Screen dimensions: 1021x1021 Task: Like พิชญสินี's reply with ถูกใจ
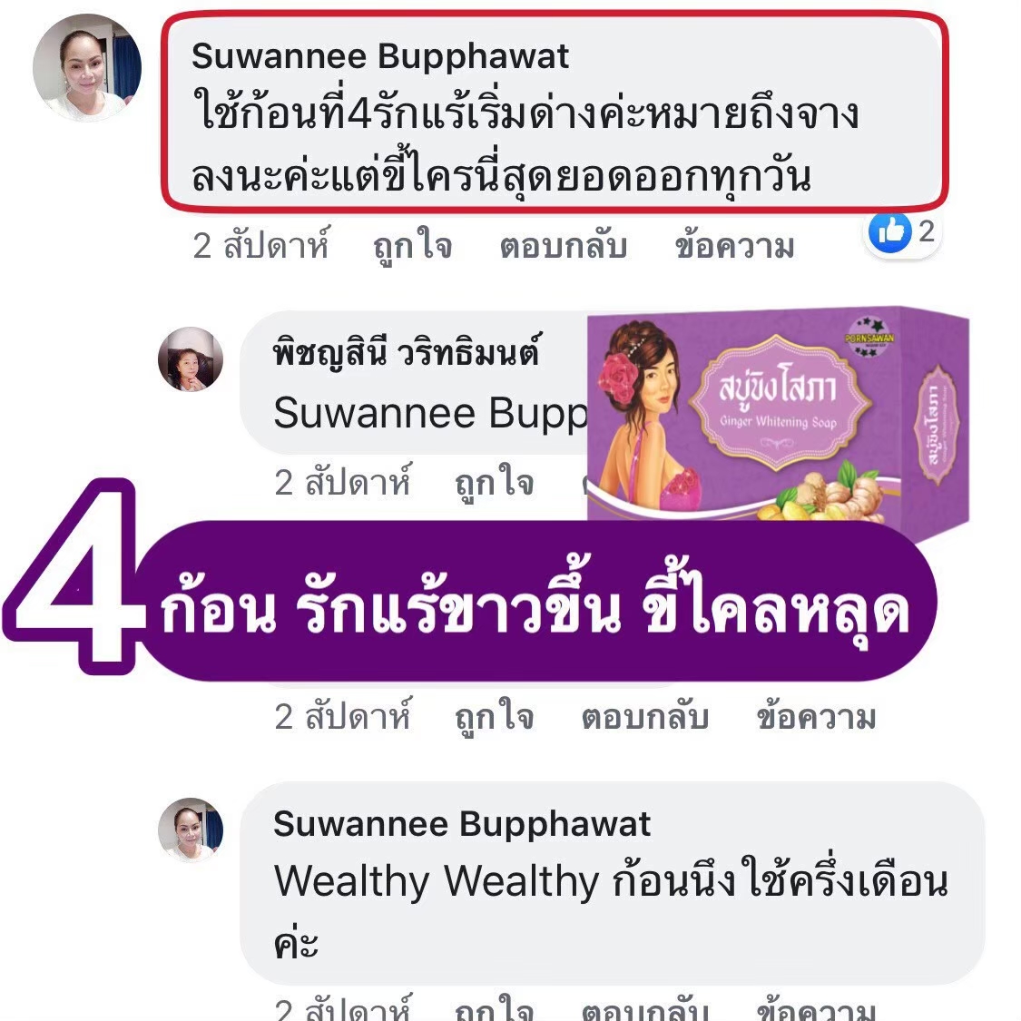pyautogui.click(x=495, y=483)
